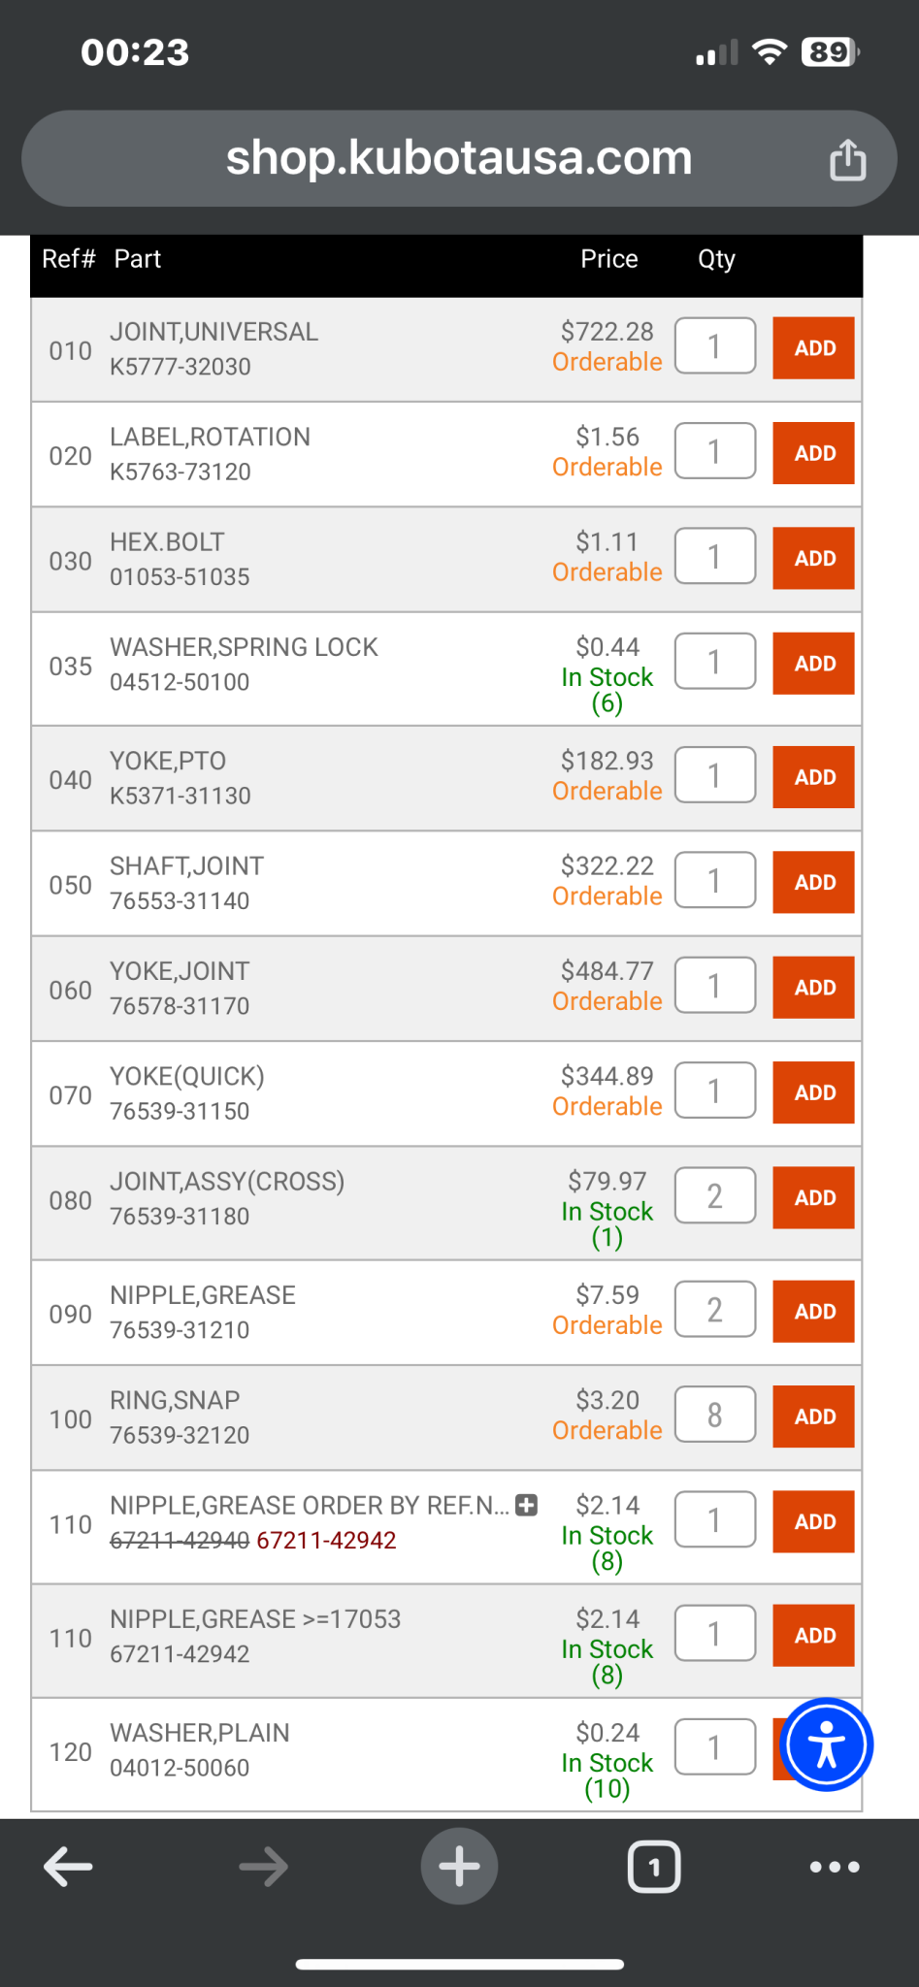
Task: Select quantity box for JOINT,ASSY(CROSS)
Action: click(715, 1196)
